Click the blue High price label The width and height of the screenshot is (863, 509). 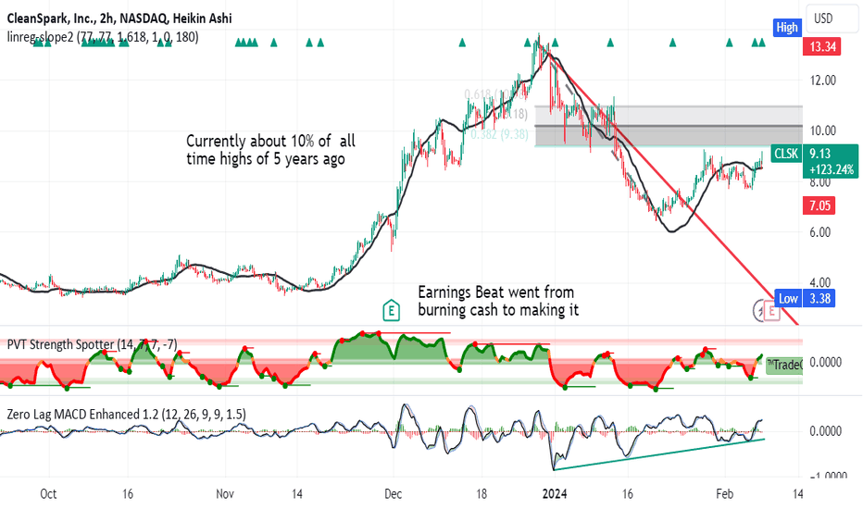pos(786,28)
